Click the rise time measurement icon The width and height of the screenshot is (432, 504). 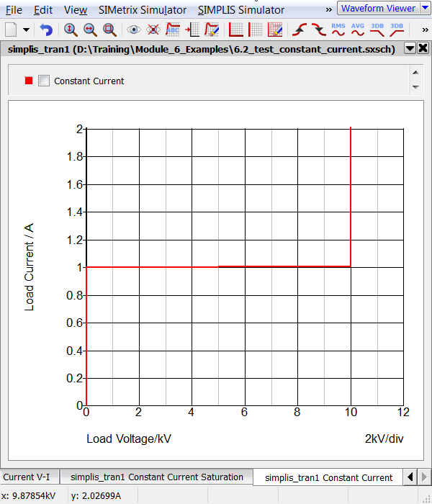tap(300, 30)
